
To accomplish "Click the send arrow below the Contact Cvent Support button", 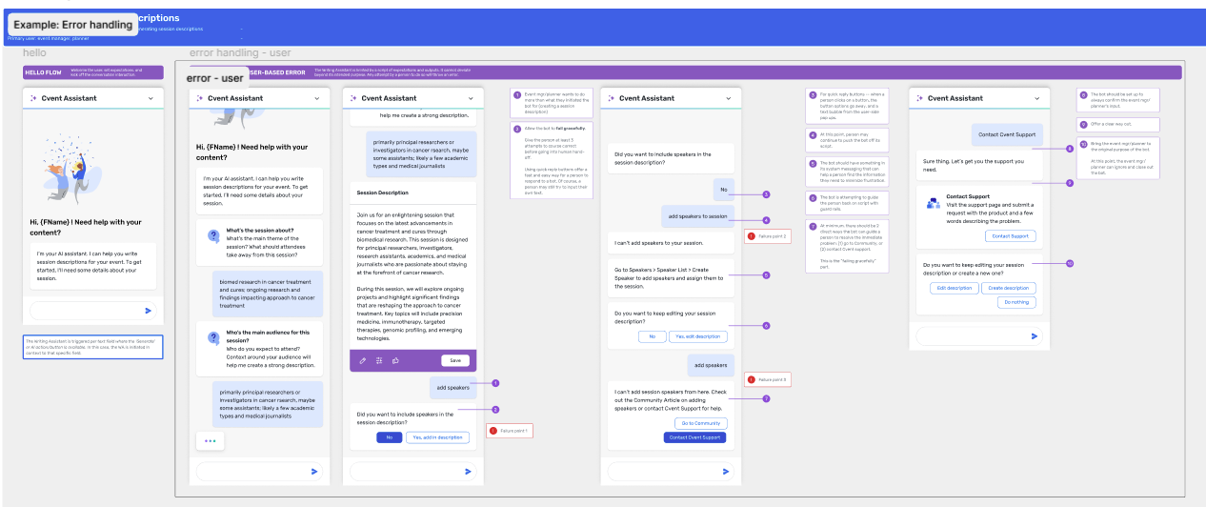I will (726, 471).
